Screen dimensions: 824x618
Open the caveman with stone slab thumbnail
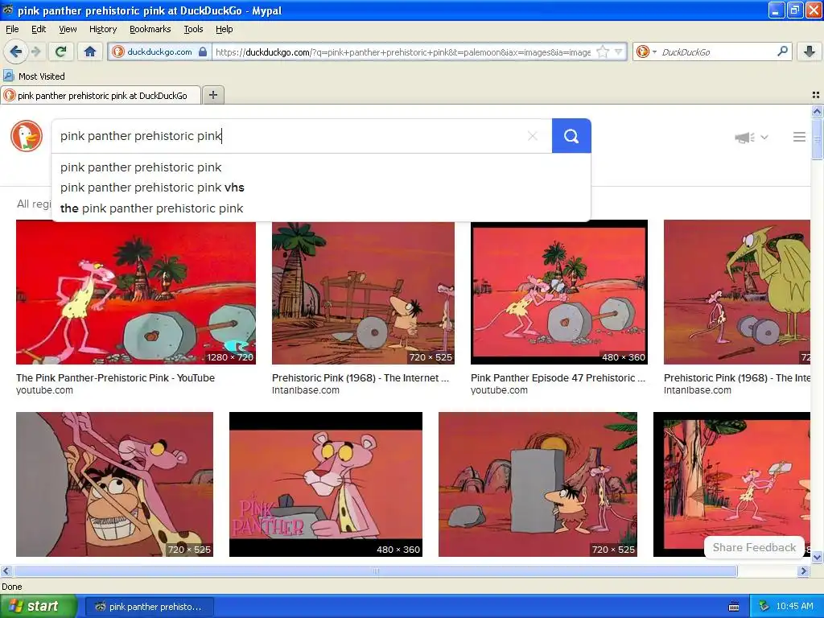coord(538,484)
